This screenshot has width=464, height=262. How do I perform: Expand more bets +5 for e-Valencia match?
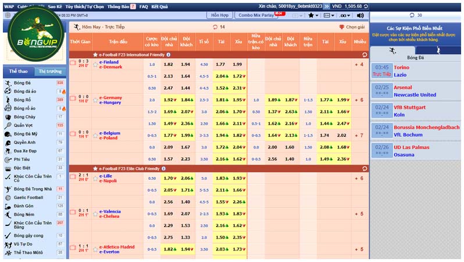[x=359, y=214]
